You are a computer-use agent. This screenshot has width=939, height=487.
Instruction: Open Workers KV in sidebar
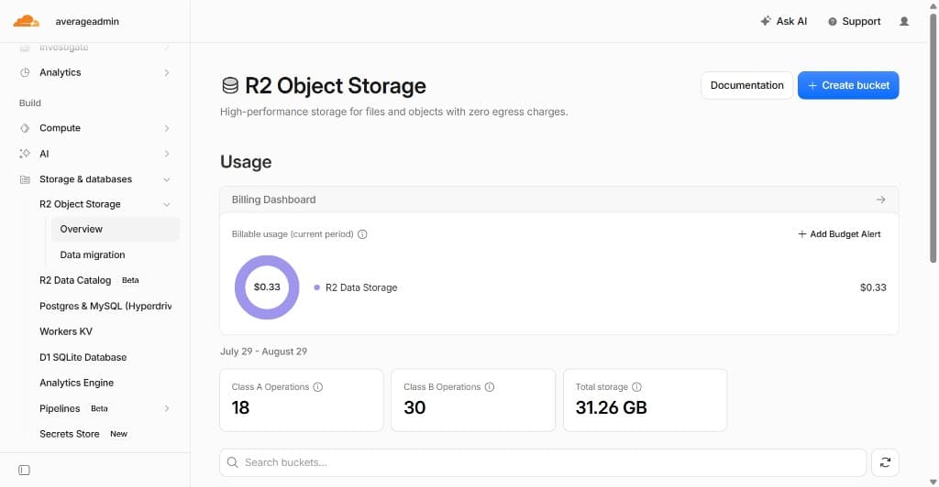click(x=66, y=331)
